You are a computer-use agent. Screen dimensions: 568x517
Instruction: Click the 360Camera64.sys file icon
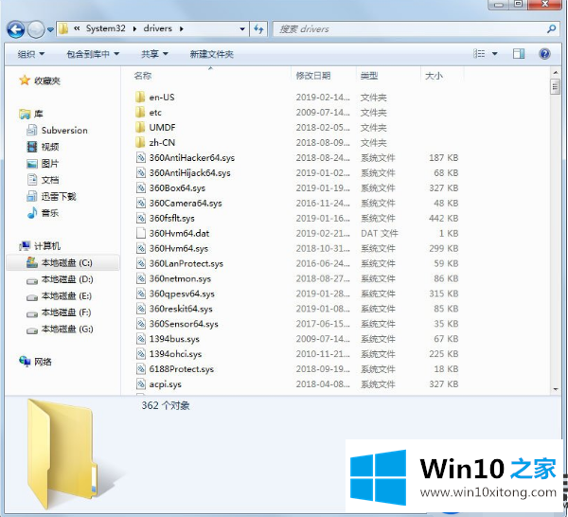(x=140, y=203)
